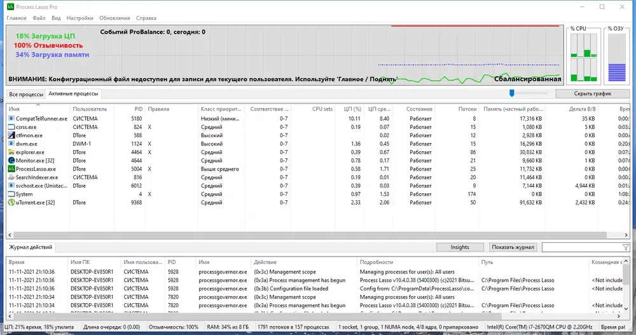The height and width of the screenshot is (335, 636).
Task: Sort by the Дельта В/В column header
Action: pyautogui.click(x=572, y=109)
